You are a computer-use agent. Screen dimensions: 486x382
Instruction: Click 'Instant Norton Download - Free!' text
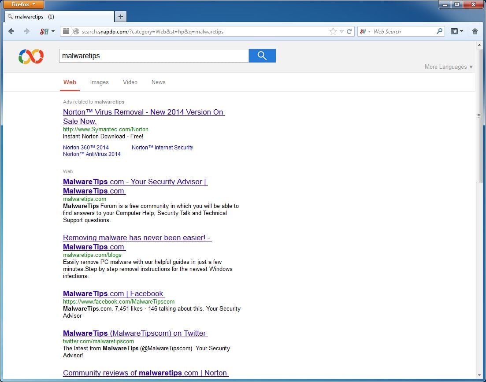[103, 137]
